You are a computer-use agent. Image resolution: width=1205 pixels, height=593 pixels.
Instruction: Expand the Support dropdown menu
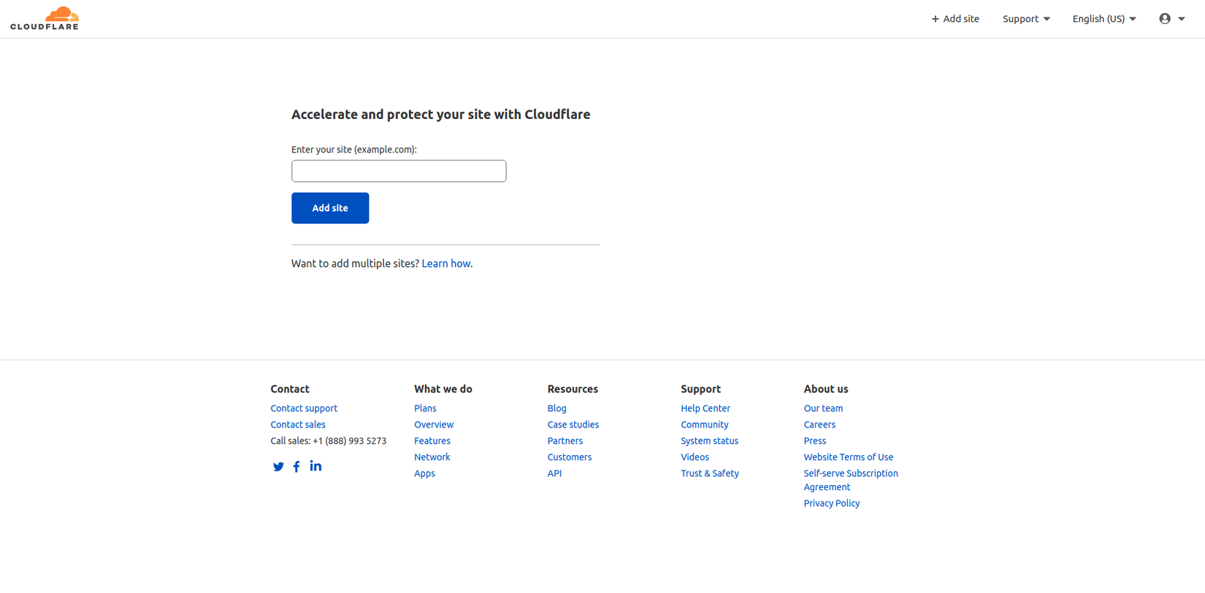[1026, 19]
